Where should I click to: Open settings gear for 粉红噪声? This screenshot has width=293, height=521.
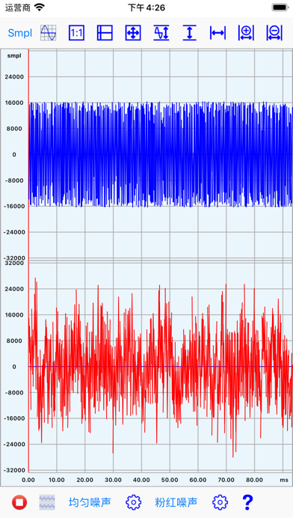click(220, 502)
